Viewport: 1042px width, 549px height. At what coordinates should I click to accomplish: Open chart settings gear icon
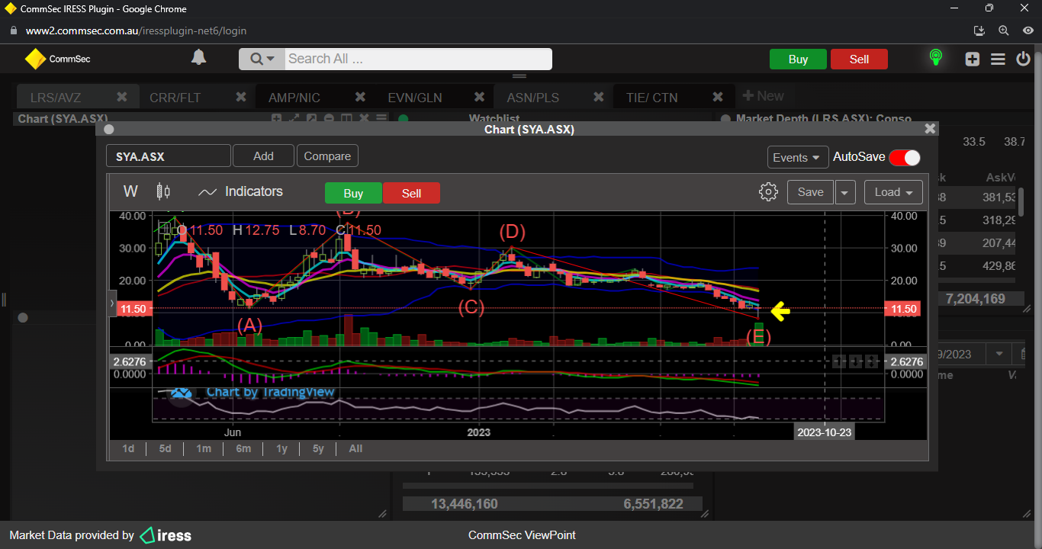[768, 191]
